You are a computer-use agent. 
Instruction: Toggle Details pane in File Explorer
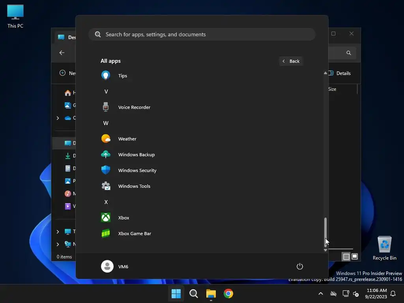[340, 73]
